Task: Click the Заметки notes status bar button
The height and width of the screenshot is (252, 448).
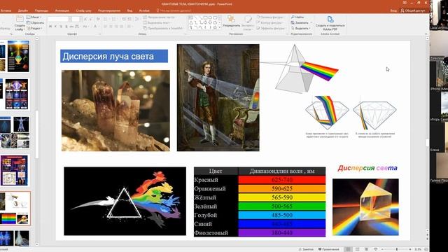Action: (x=306, y=249)
